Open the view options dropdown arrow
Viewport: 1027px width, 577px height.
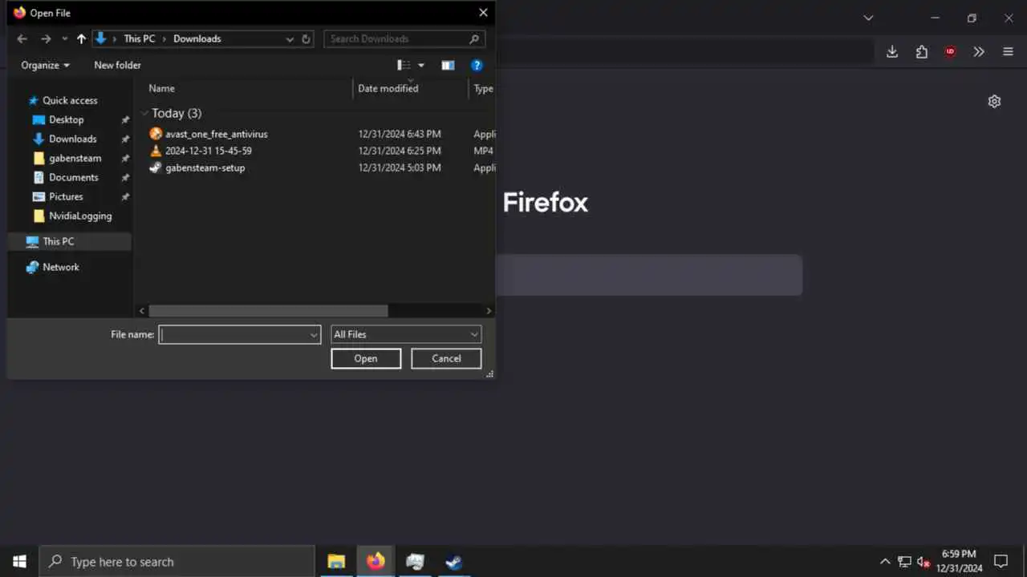(x=421, y=66)
